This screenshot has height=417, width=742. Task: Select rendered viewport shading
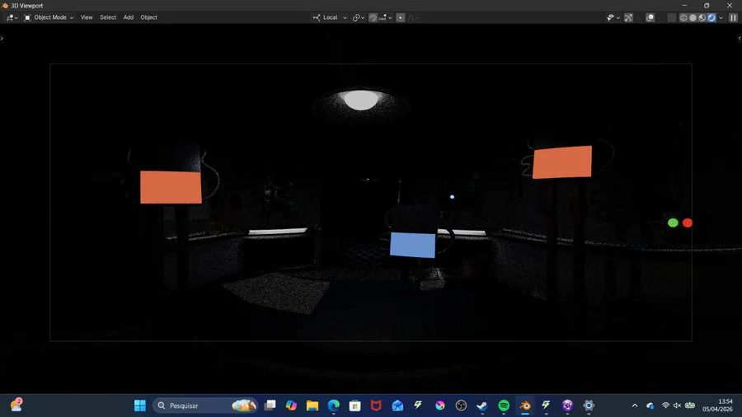click(x=711, y=17)
